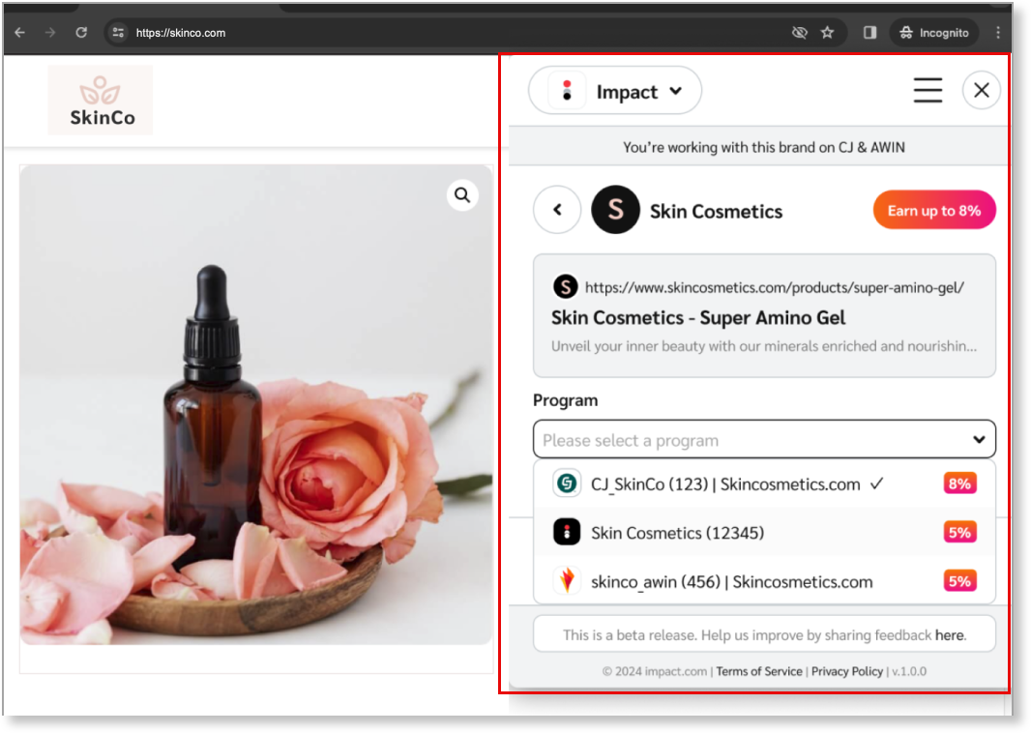
Task: Click the Skin Cosmetics brand name
Action: point(716,211)
